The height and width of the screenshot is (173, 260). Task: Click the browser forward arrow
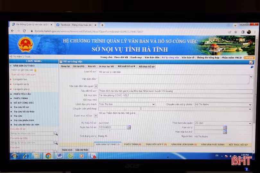point(18,31)
